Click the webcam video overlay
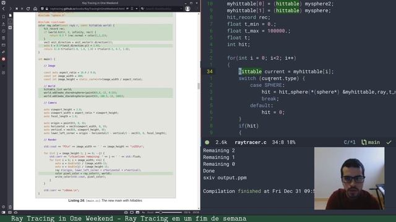The image size is (396, 222). pos(349,178)
